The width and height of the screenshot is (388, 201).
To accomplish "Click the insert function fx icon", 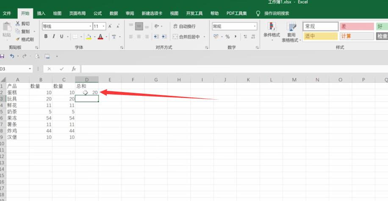I will [74, 69].
